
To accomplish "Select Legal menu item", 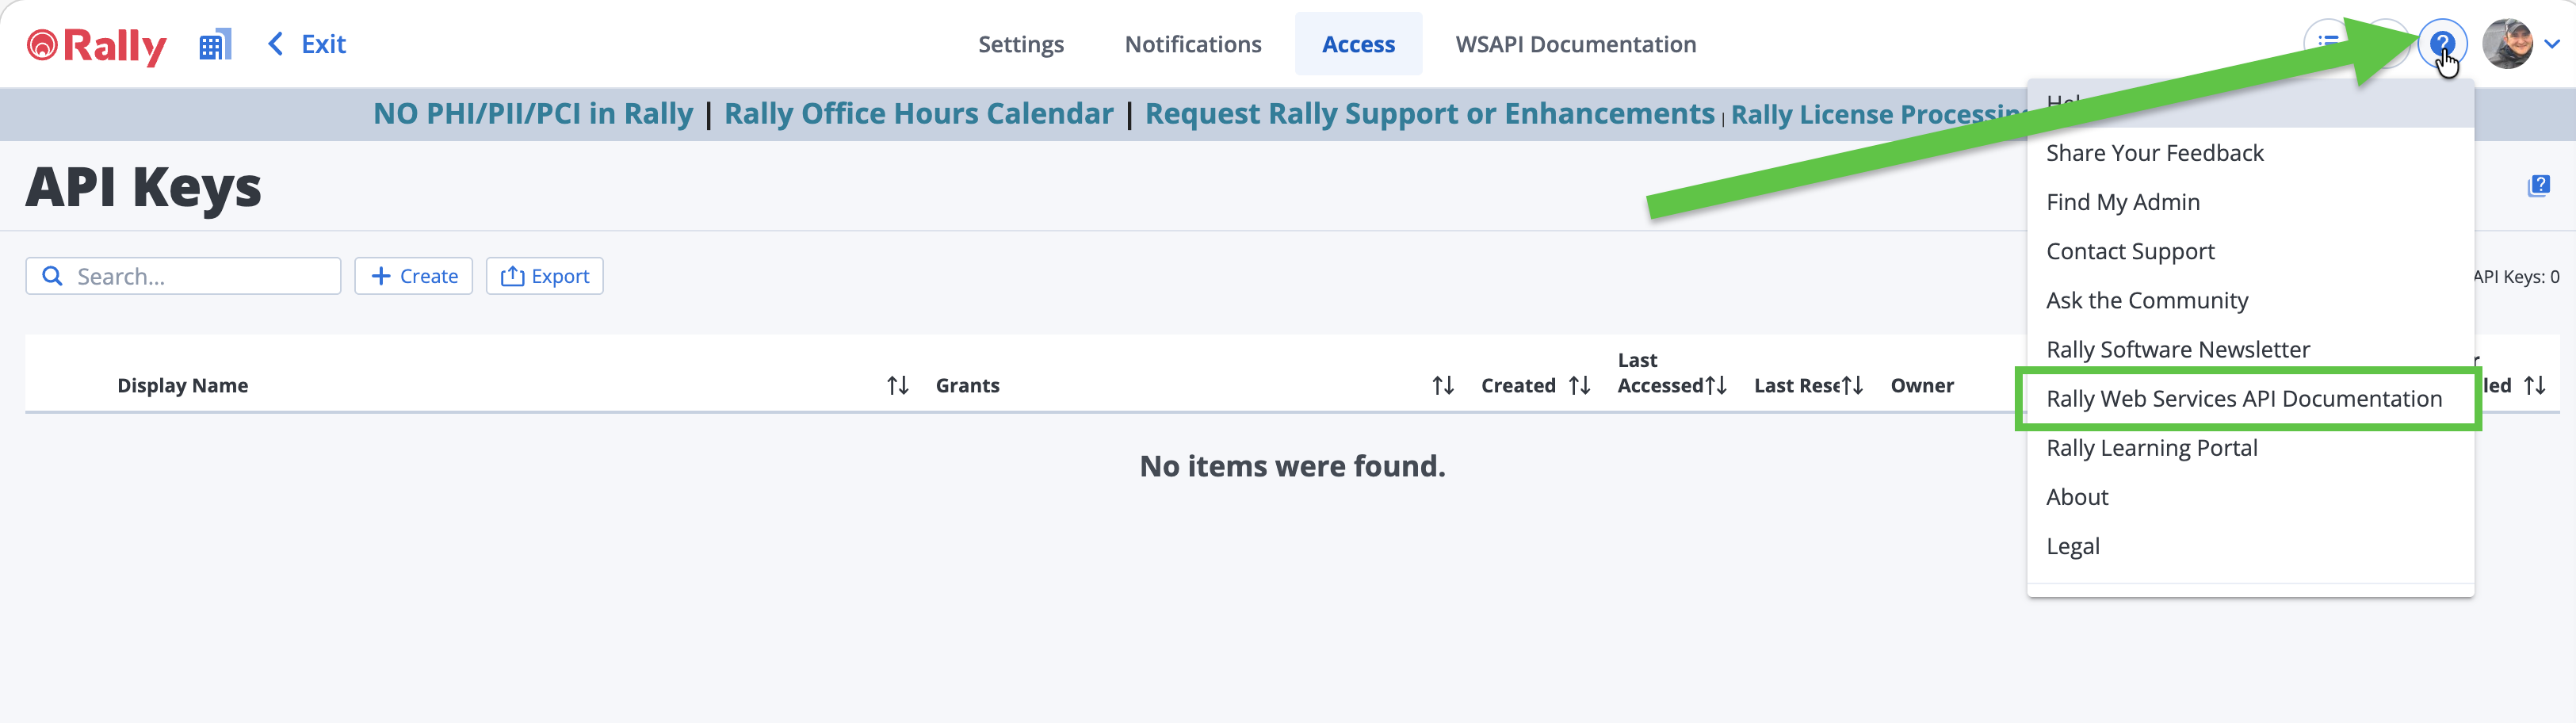I will point(2250,546).
